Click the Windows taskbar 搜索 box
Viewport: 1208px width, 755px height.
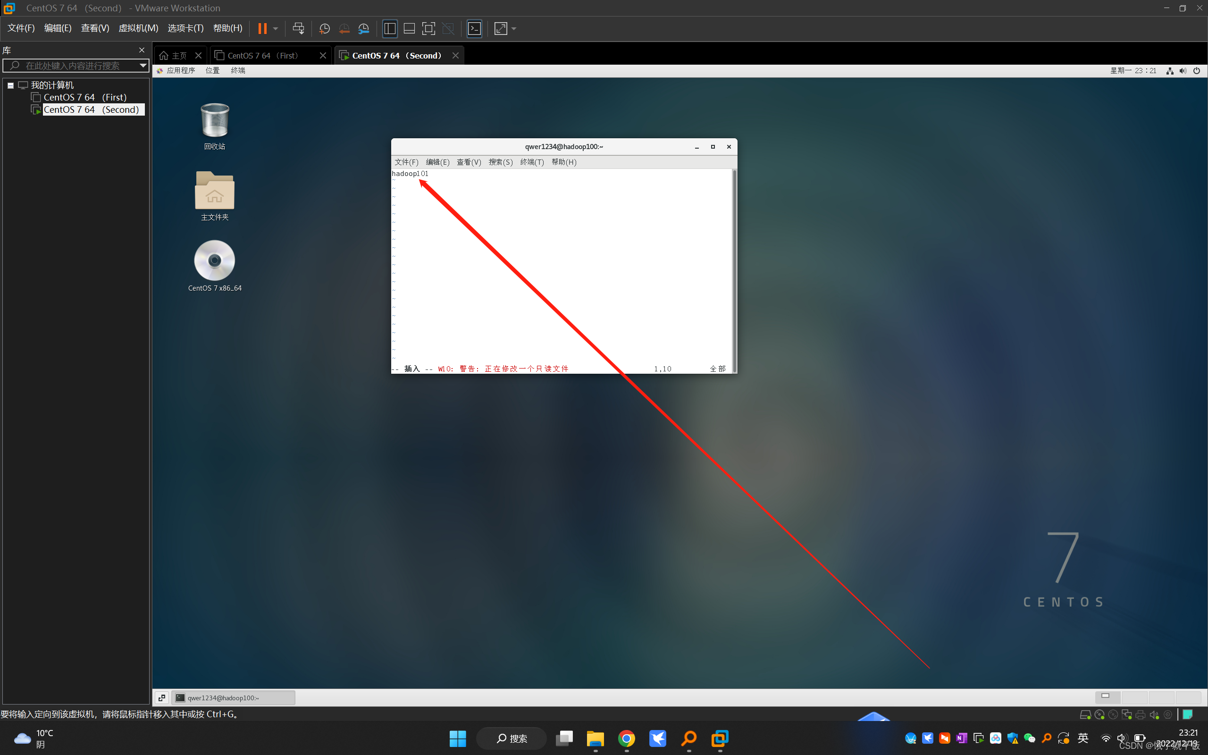[x=511, y=738]
